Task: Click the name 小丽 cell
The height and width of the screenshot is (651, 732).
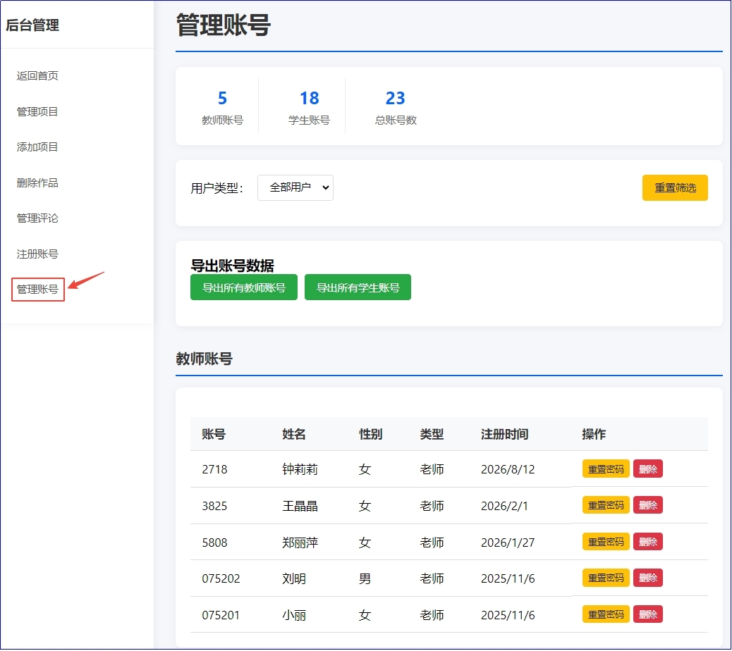Action: [294, 615]
